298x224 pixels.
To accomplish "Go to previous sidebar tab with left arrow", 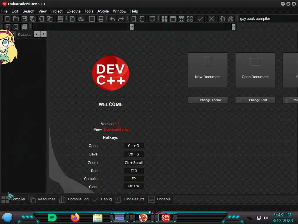I will tap(37, 34).
